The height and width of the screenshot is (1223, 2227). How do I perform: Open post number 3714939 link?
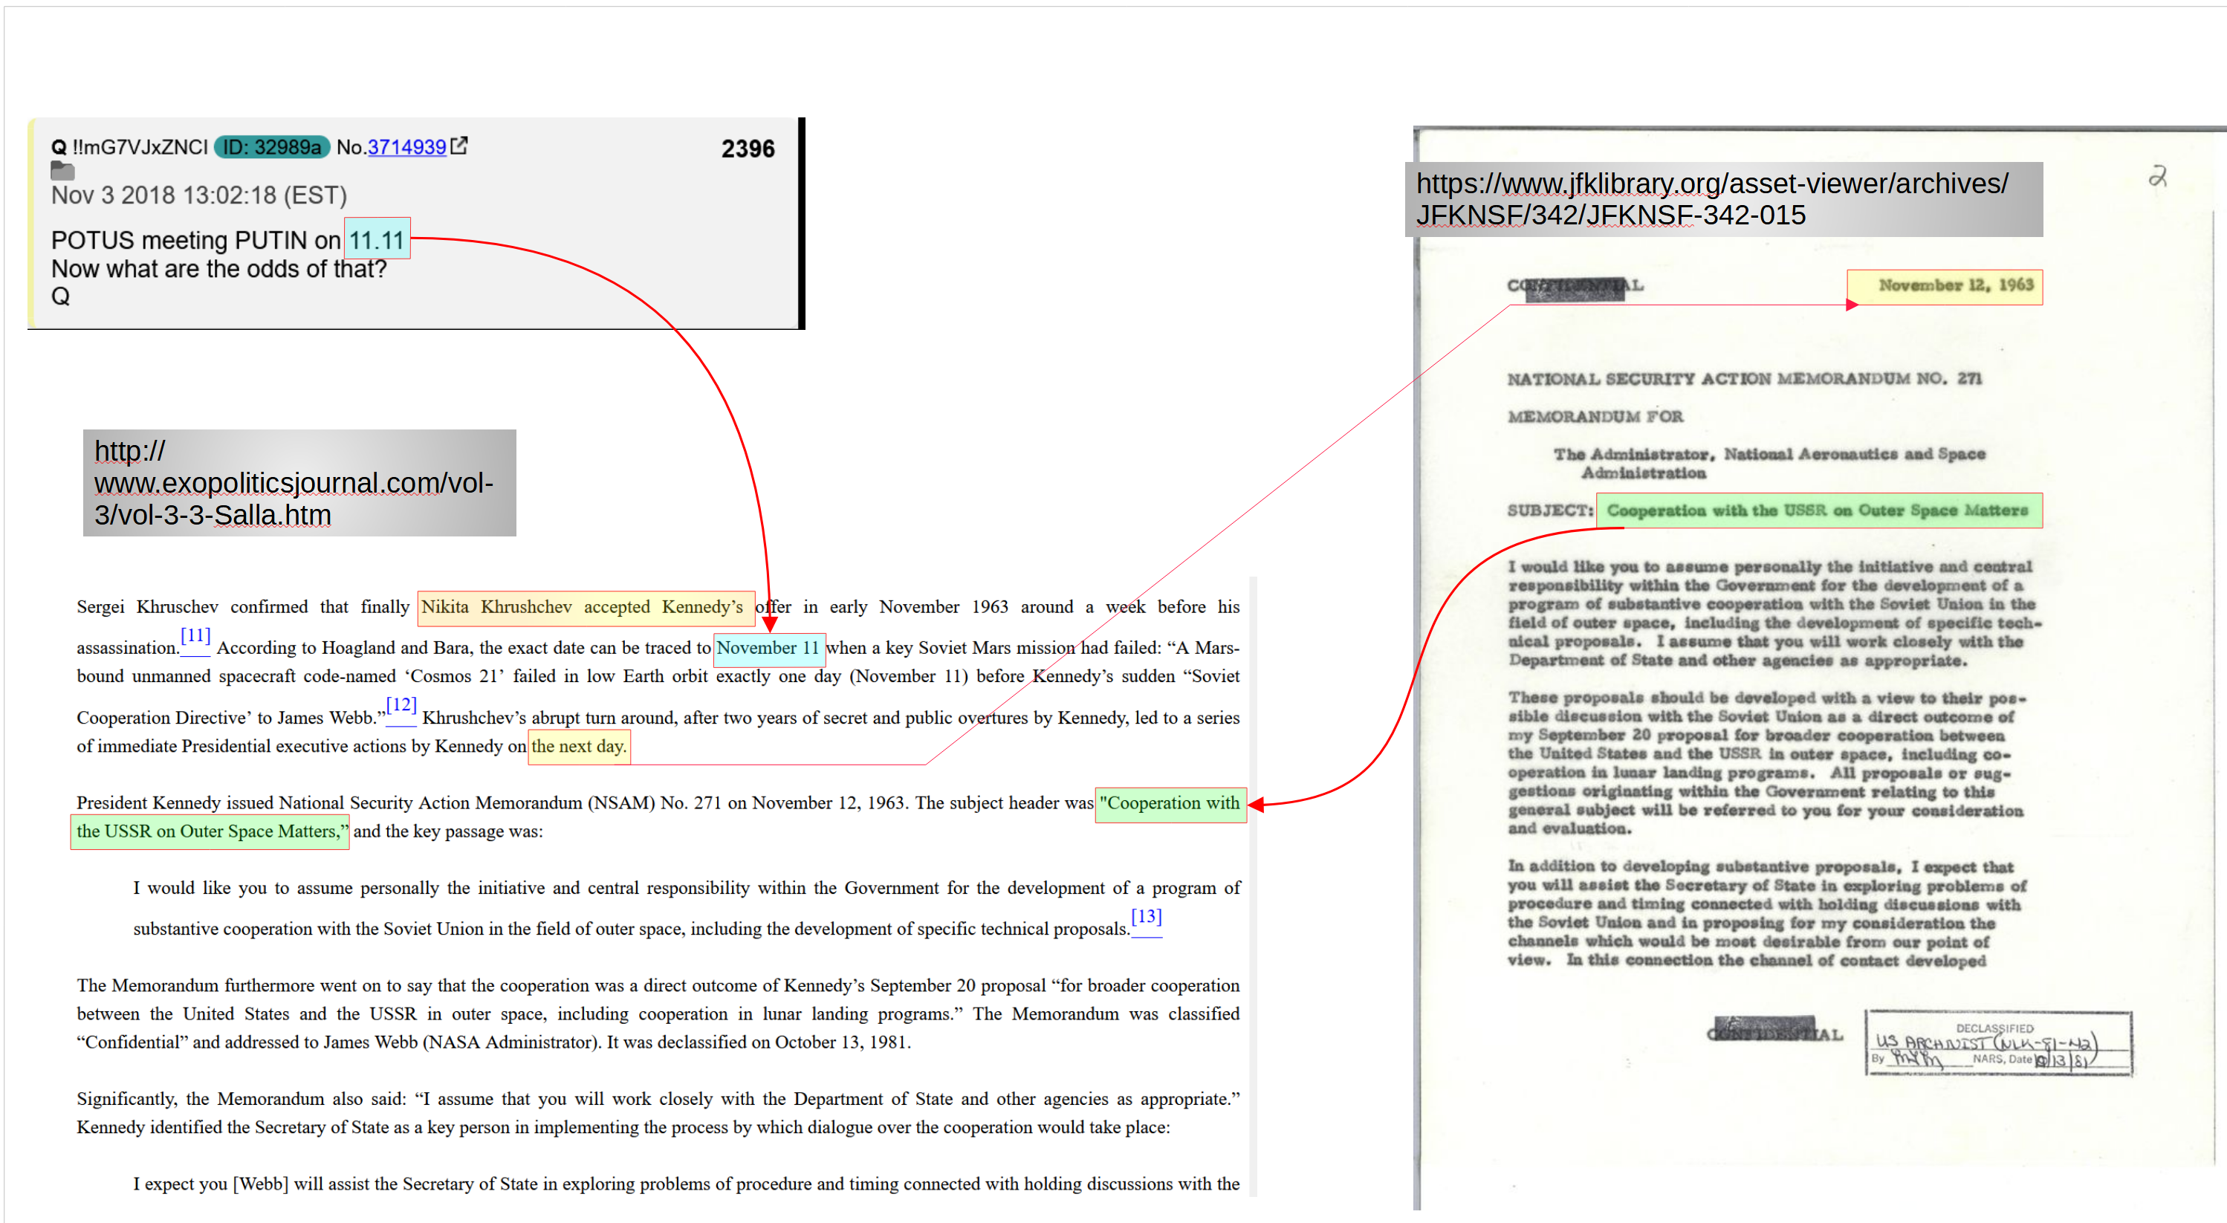(x=406, y=147)
